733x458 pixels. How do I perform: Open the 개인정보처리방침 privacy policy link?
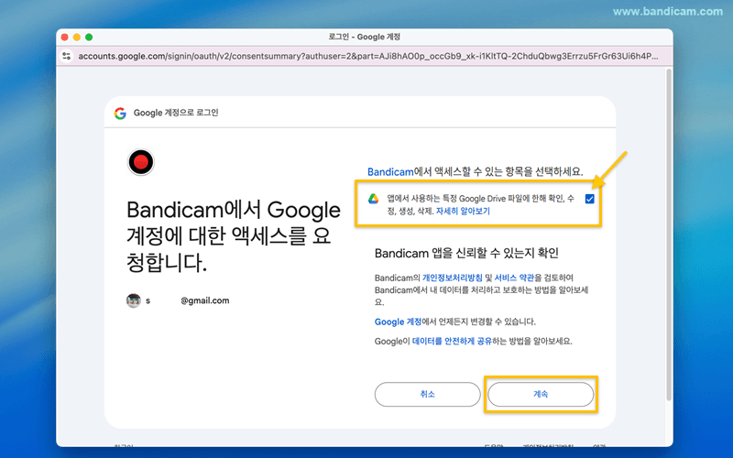pos(453,278)
